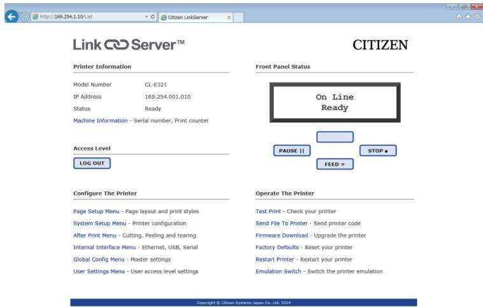Click the Send File To Printer link
The width and height of the screenshot is (483, 308).
[x=281, y=223]
